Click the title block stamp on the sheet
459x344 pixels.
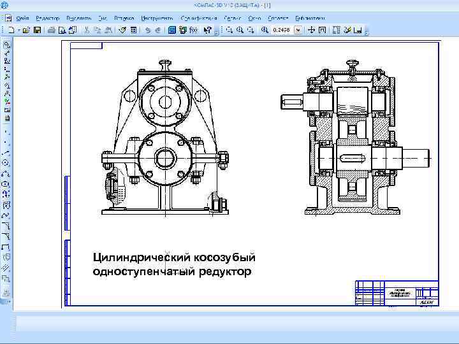point(397,293)
